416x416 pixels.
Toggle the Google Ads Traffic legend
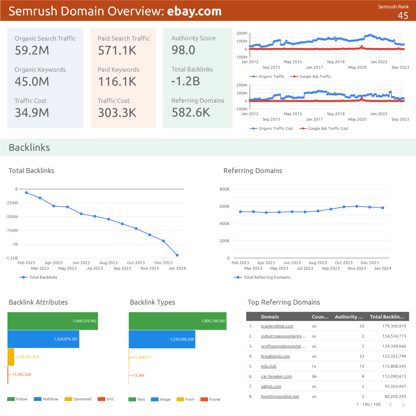pyautogui.click(x=315, y=76)
